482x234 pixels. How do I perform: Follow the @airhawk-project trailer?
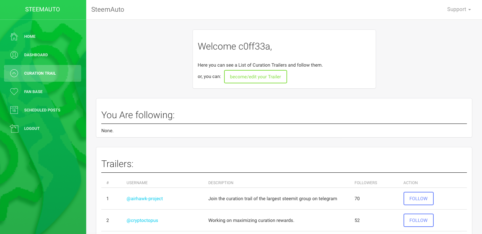pyautogui.click(x=419, y=199)
